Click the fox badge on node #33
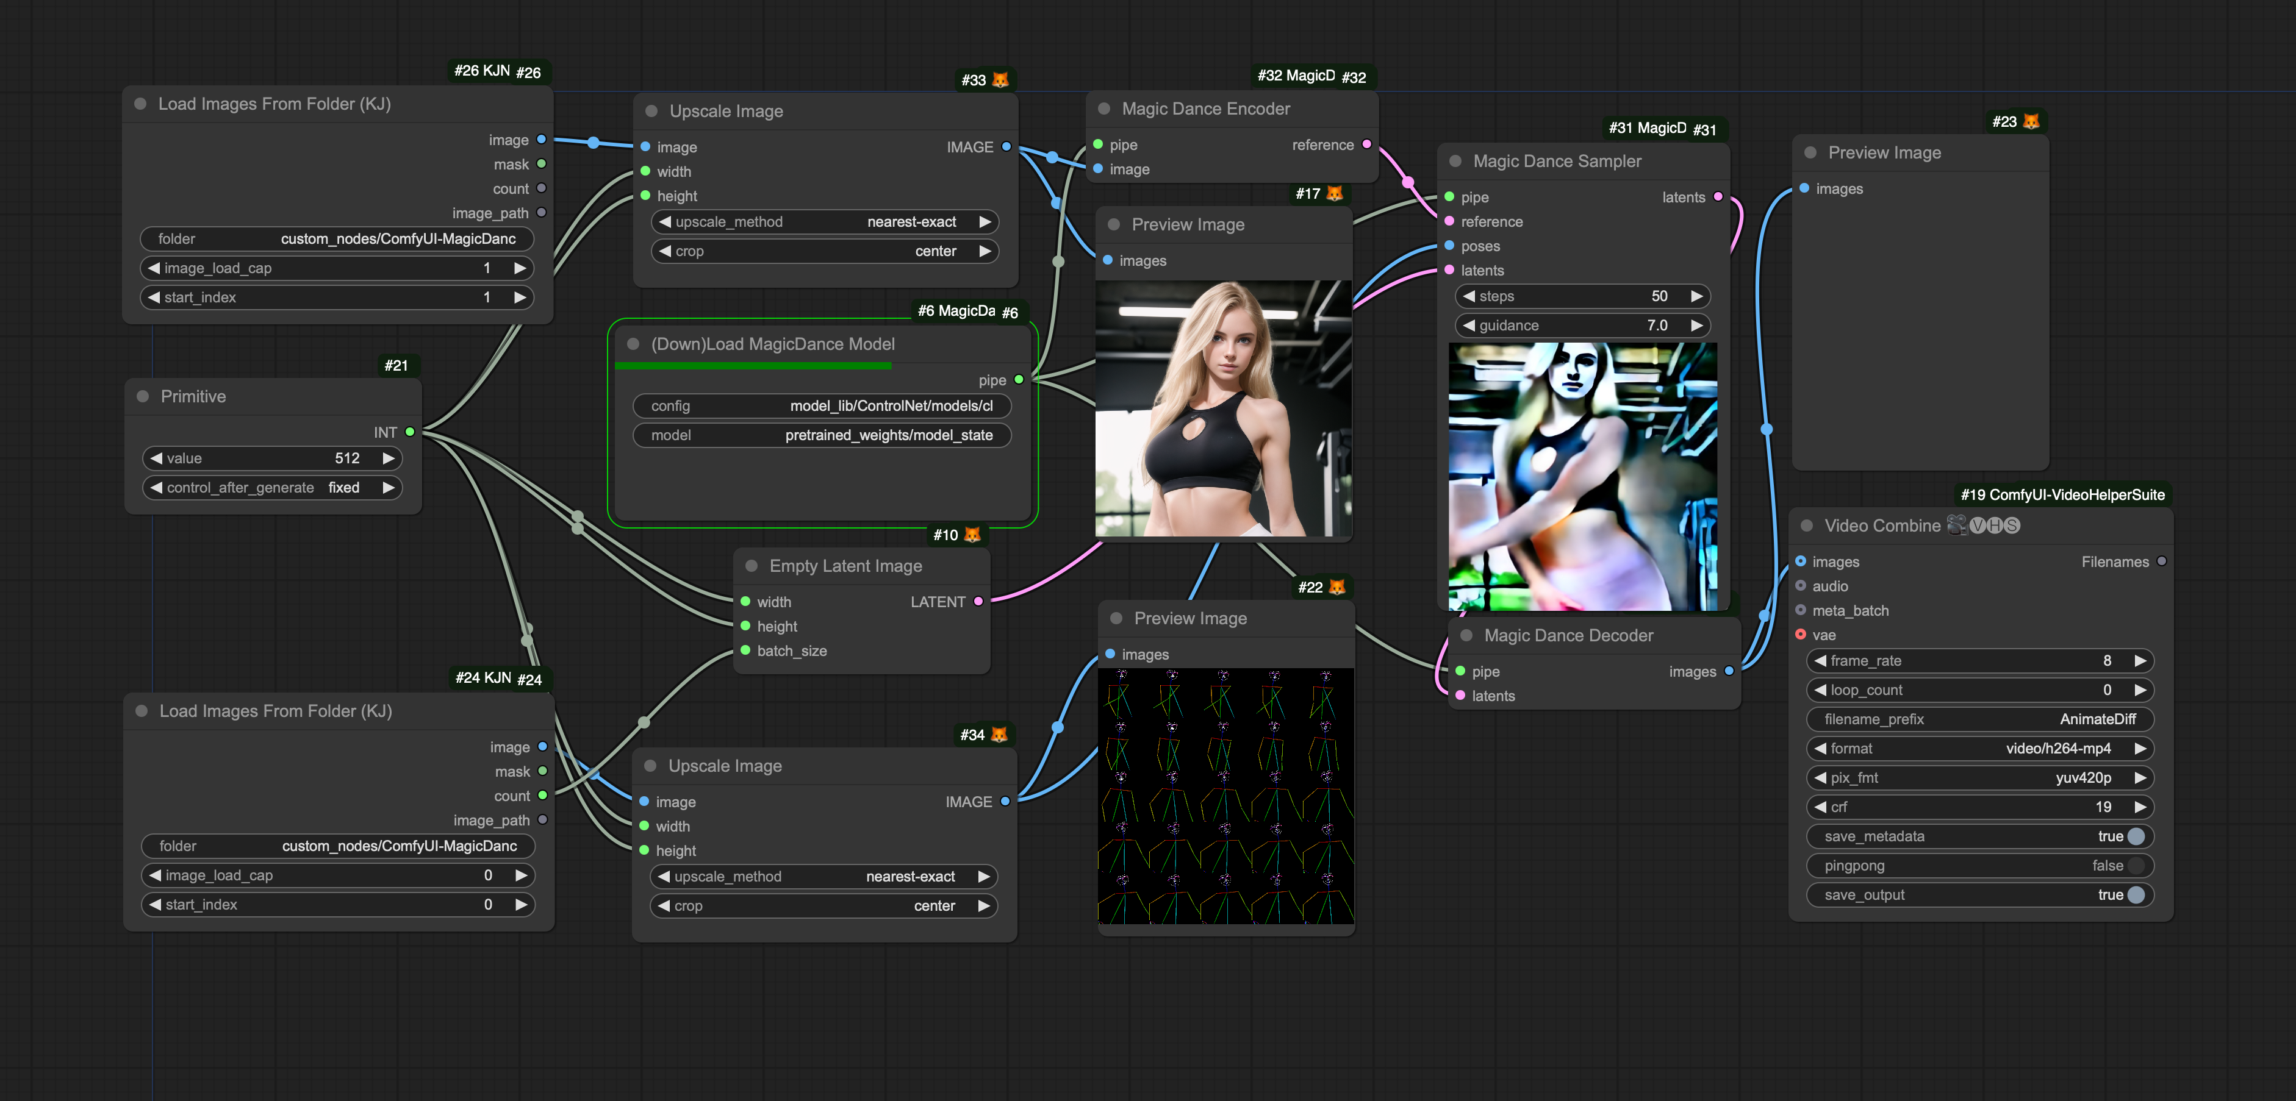 click(1000, 80)
